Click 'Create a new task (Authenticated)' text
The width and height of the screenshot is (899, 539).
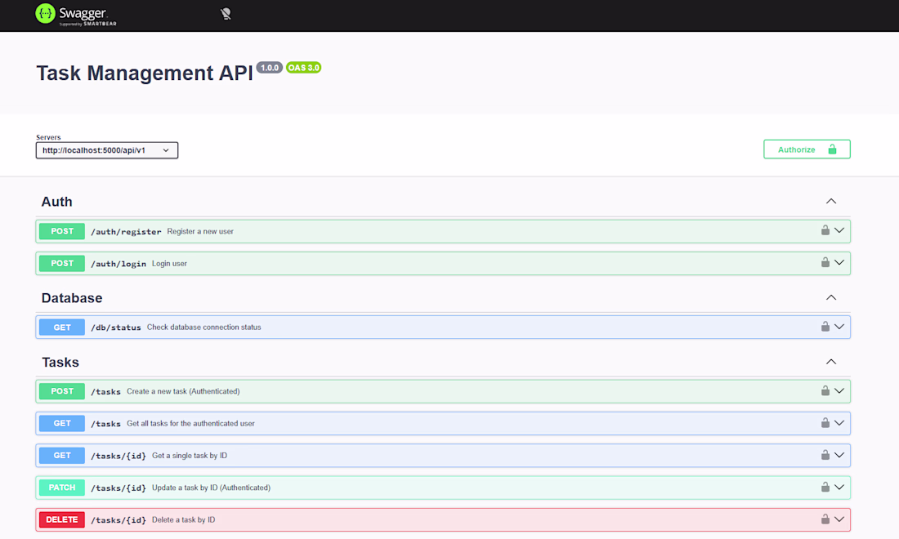[x=183, y=391]
